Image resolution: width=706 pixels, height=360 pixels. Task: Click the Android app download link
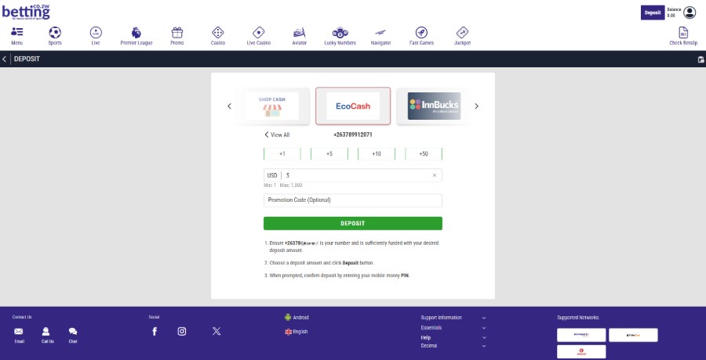coord(297,317)
